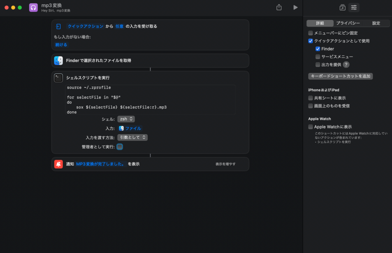Click キーボードショートカットを追加 button

pyautogui.click(x=340, y=76)
